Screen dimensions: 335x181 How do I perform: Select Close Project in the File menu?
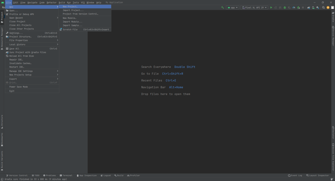point(32,22)
